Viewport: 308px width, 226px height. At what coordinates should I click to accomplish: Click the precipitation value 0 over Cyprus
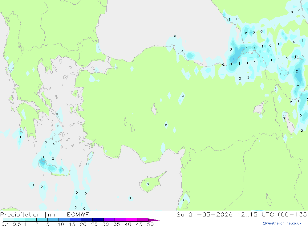(x=148, y=184)
